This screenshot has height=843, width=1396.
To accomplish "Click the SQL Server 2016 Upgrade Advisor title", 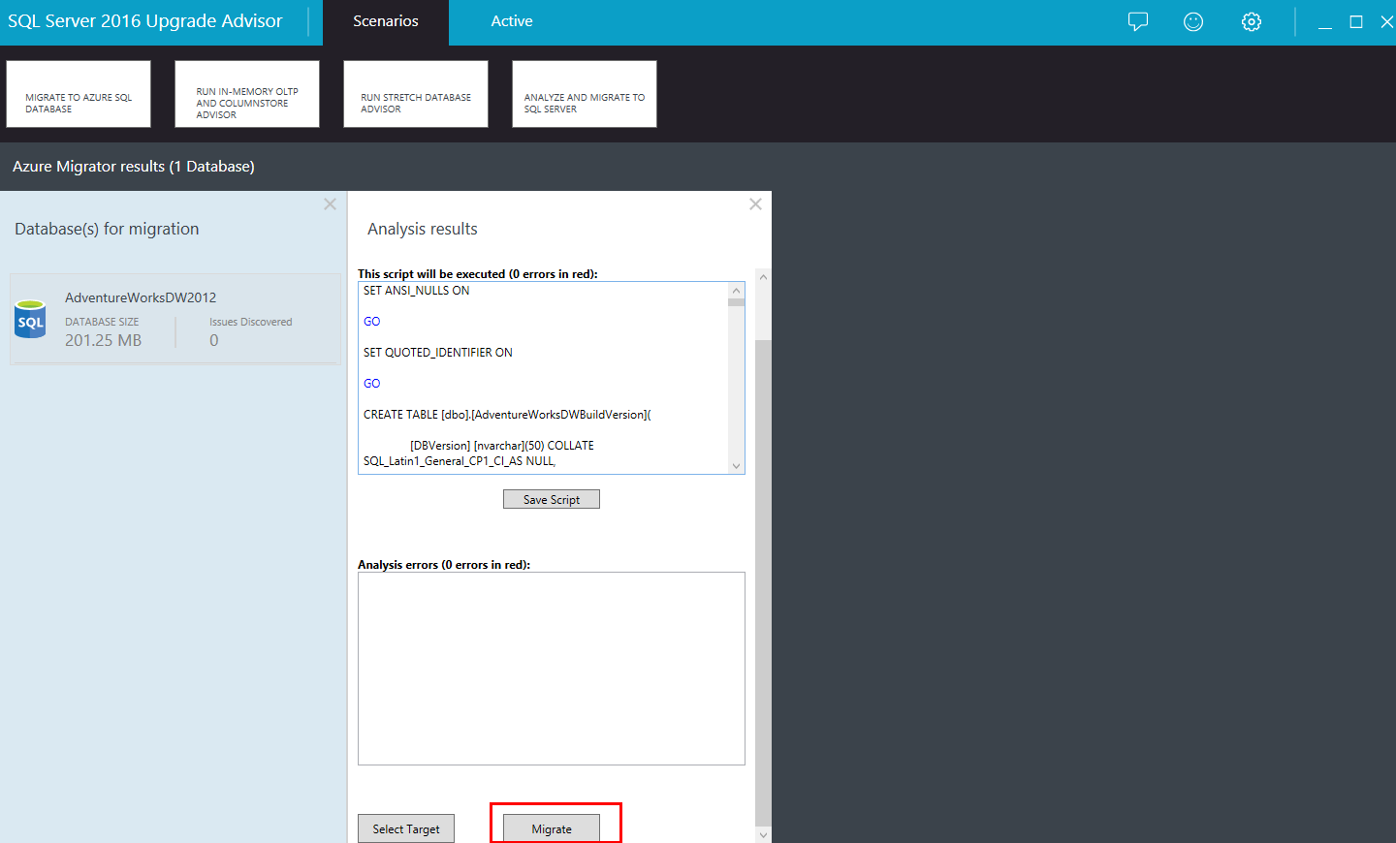I will click(x=145, y=21).
